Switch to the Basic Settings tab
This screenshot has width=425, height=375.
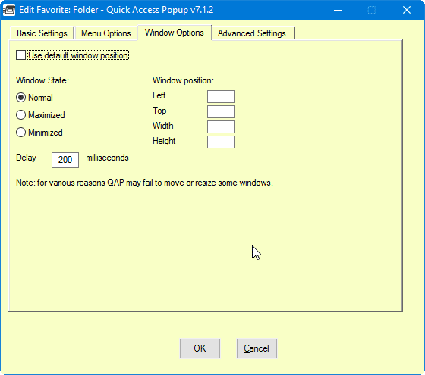point(42,33)
